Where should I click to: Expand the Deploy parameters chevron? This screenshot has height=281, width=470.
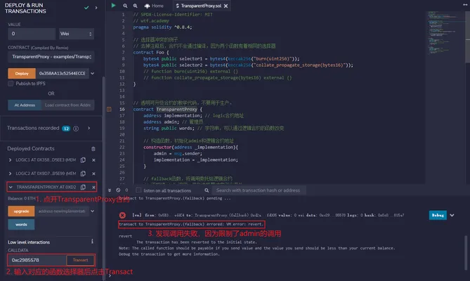92,73
